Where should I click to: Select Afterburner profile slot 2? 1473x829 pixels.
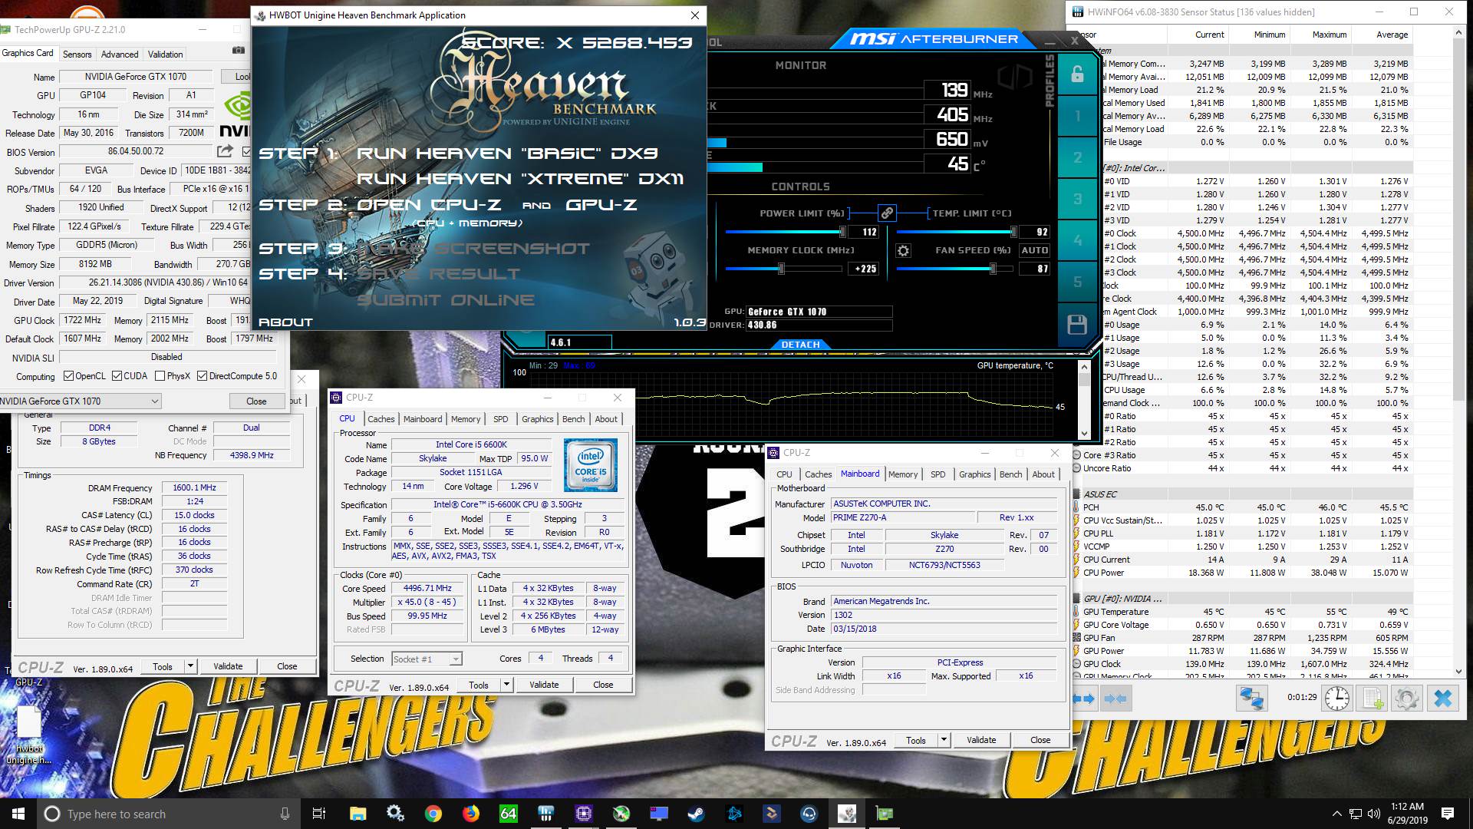coord(1077,157)
